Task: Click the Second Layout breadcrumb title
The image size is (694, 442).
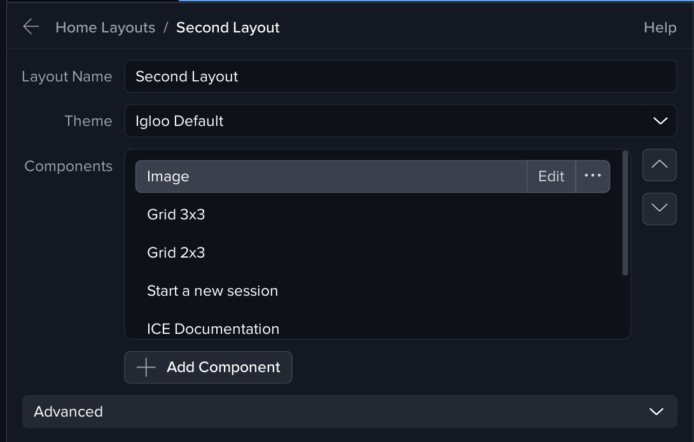Action: (x=228, y=27)
